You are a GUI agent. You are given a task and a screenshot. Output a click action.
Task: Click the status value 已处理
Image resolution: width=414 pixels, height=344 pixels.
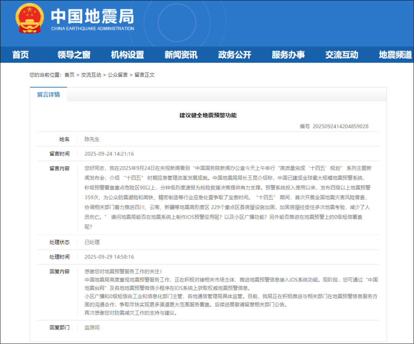[x=92, y=242]
